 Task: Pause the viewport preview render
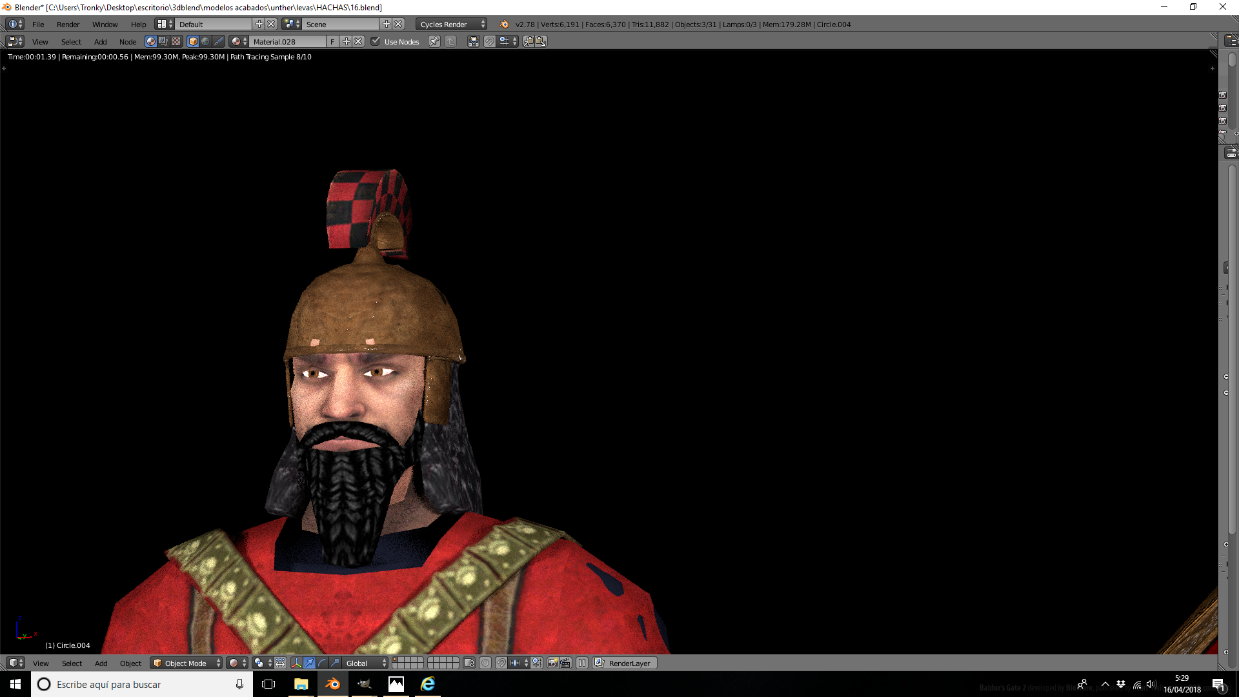[582, 663]
